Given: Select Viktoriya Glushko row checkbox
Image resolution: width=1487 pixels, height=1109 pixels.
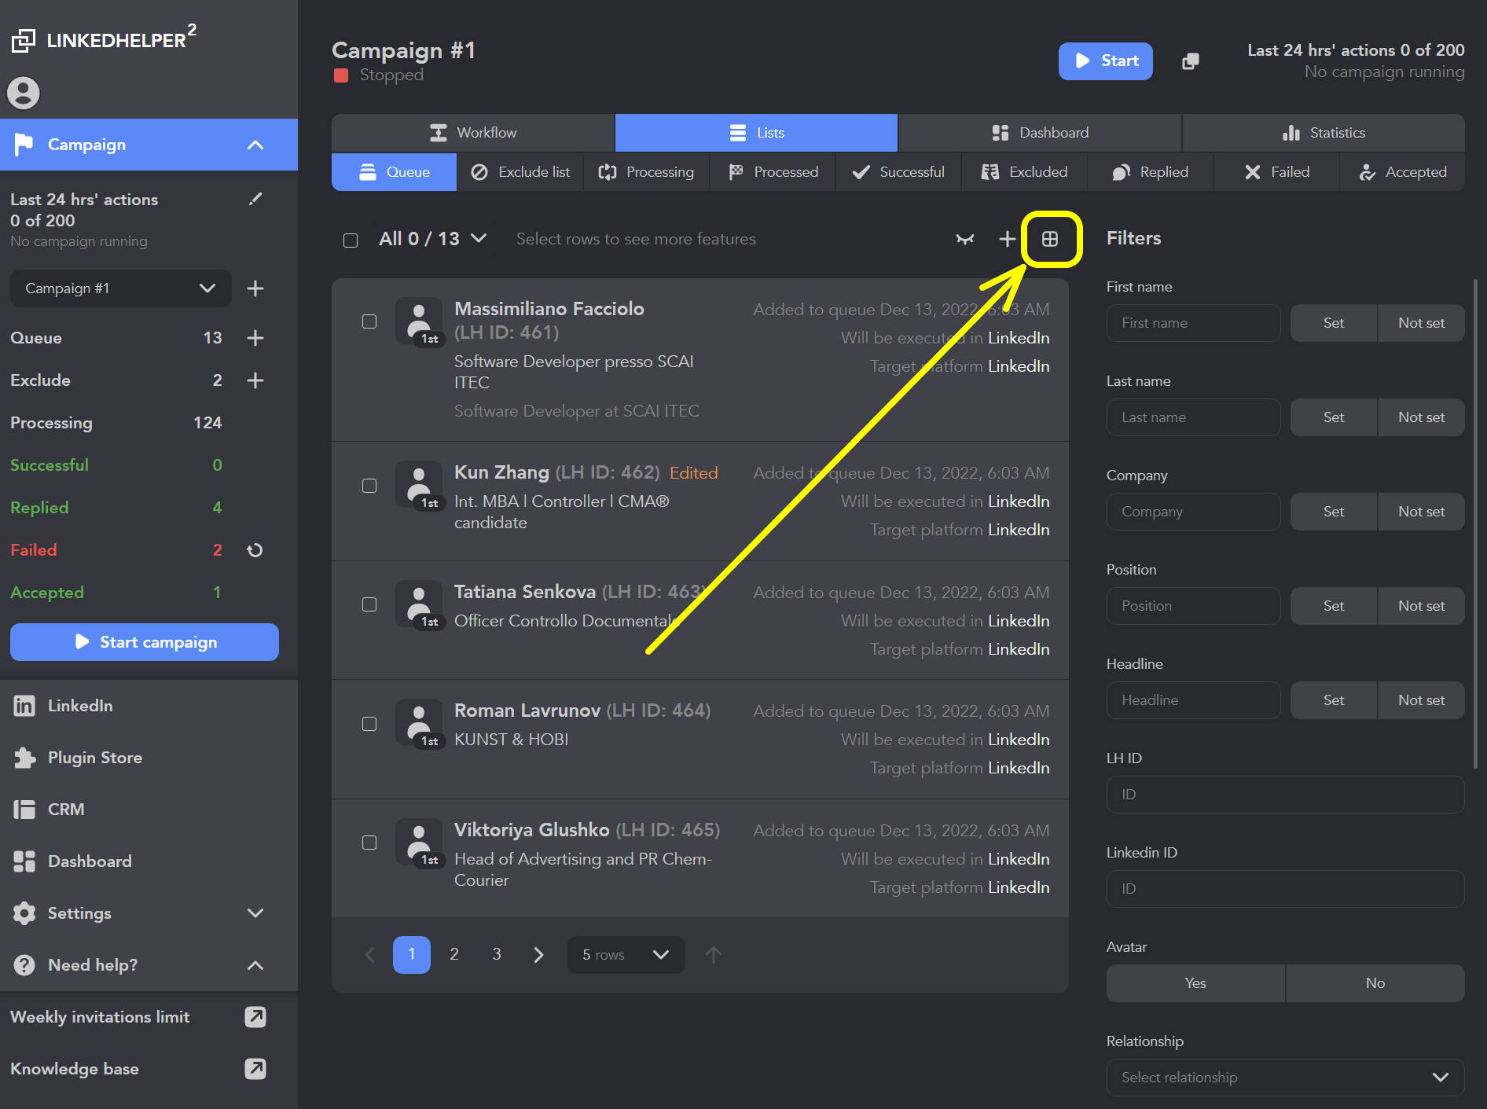Looking at the screenshot, I should click(369, 843).
